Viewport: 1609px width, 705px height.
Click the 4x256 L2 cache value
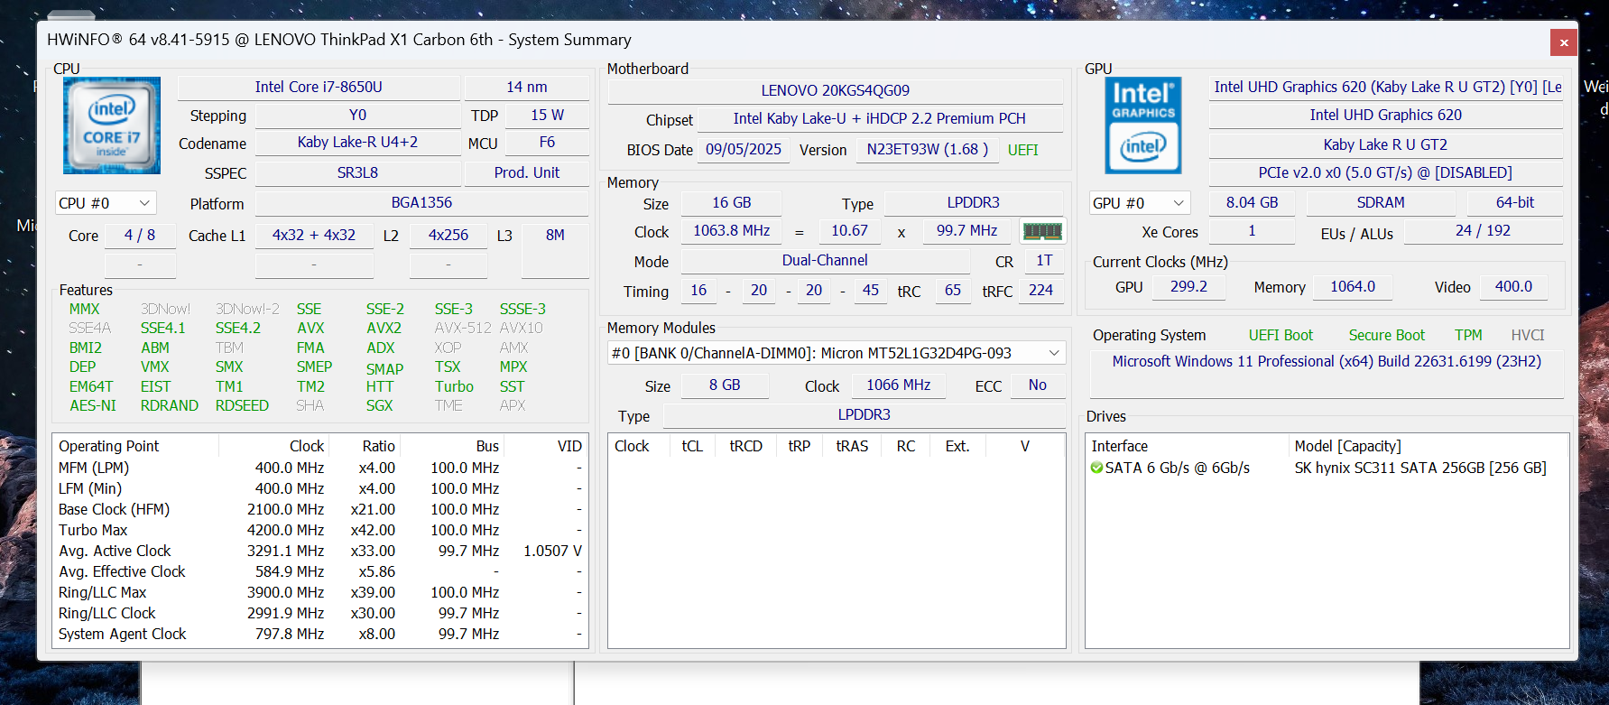click(x=448, y=236)
